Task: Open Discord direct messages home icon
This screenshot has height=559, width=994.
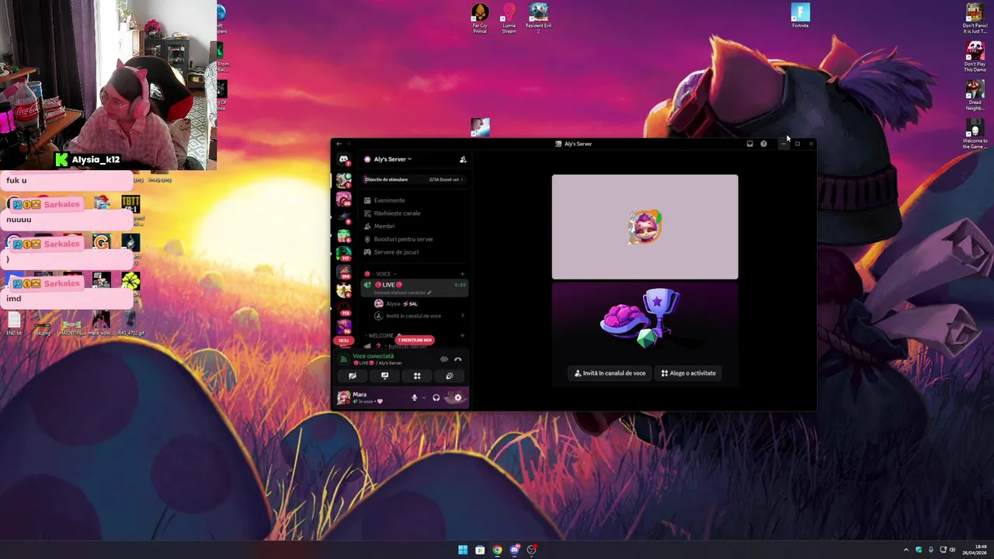Action: 343,159
